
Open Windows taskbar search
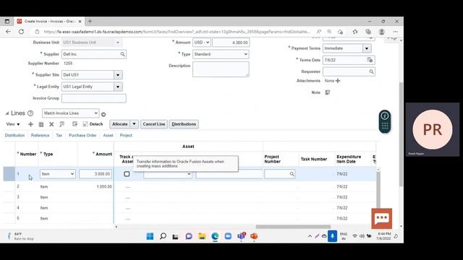[163, 236]
